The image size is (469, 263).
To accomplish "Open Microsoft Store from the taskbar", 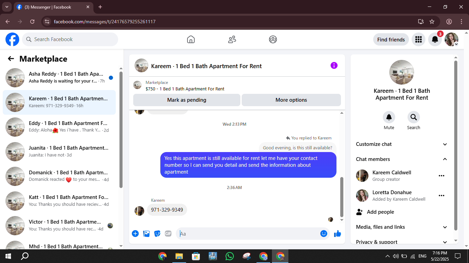I will (196, 256).
